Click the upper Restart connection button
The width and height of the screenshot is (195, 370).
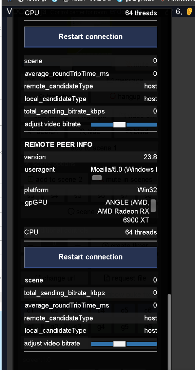pos(91,37)
